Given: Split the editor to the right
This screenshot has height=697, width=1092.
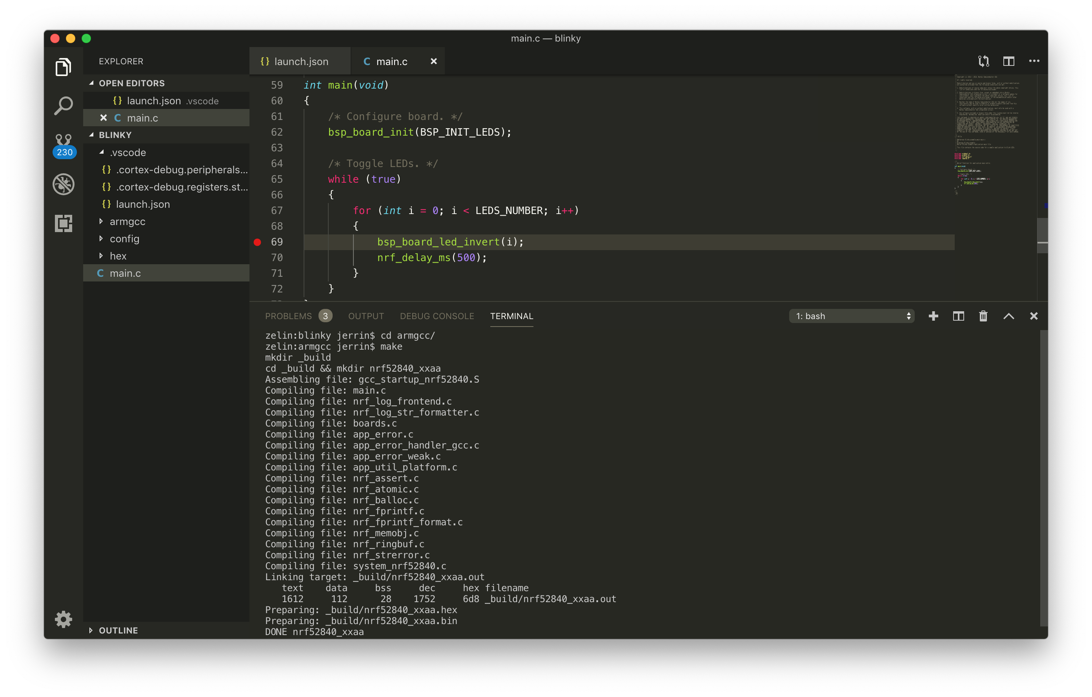Looking at the screenshot, I should (x=1008, y=61).
